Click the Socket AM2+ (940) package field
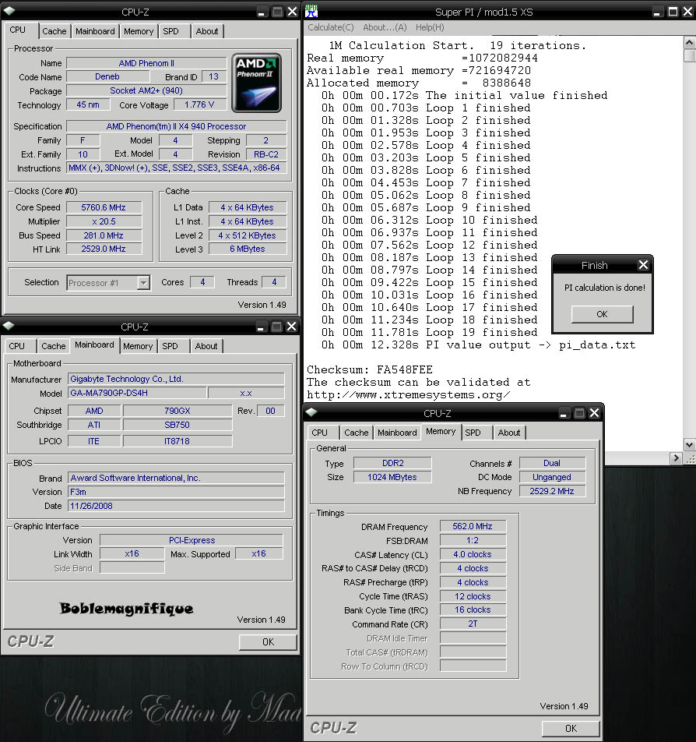Viewport: 696px width, 742px height. pyautogui.click(x=146, y=90)
